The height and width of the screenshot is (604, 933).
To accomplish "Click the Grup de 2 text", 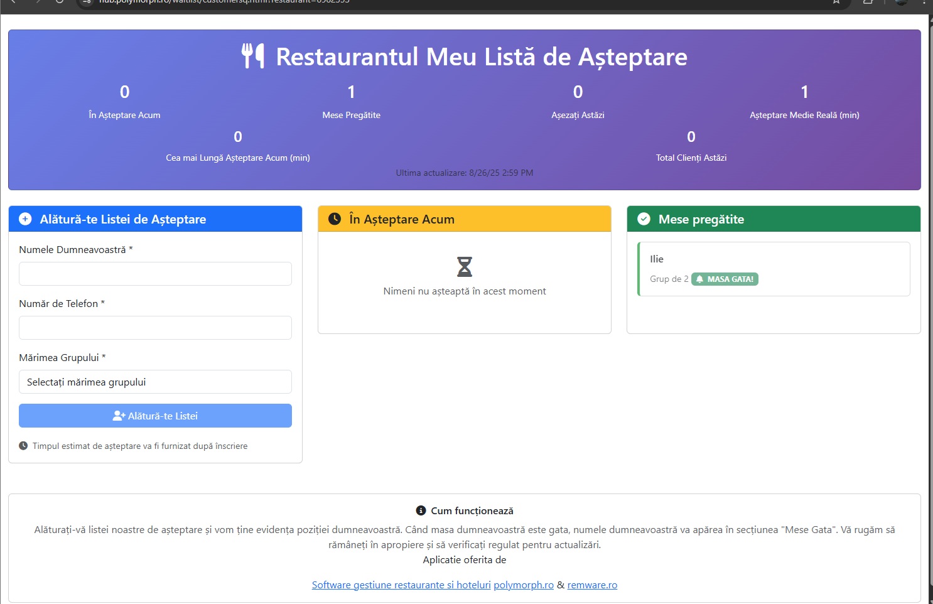I will tap(669, 279).
